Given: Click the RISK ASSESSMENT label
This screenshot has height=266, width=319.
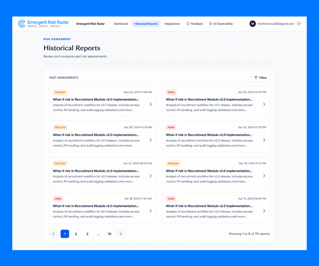Looking at the screenshot, I should [x=57, y=39].
